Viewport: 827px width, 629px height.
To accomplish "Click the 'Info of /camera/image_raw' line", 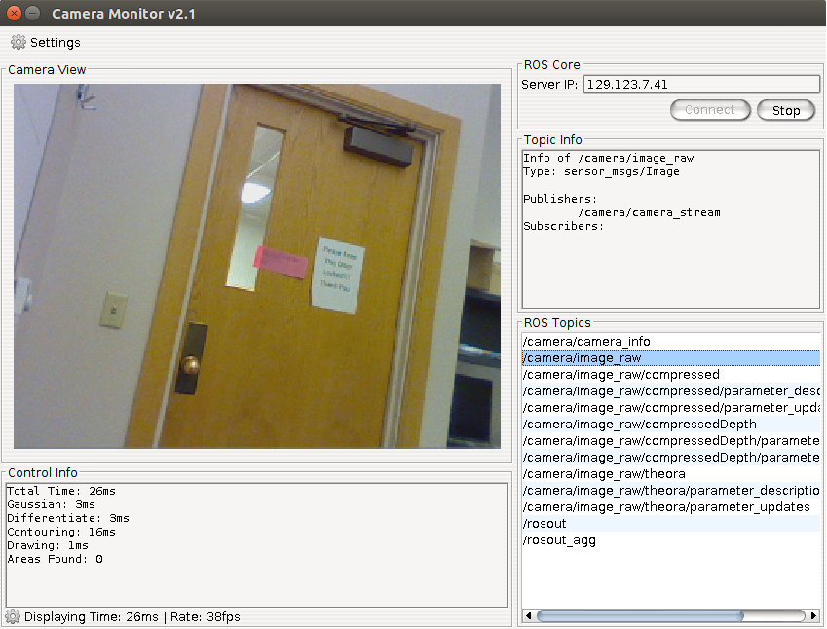I will point(608,158).
